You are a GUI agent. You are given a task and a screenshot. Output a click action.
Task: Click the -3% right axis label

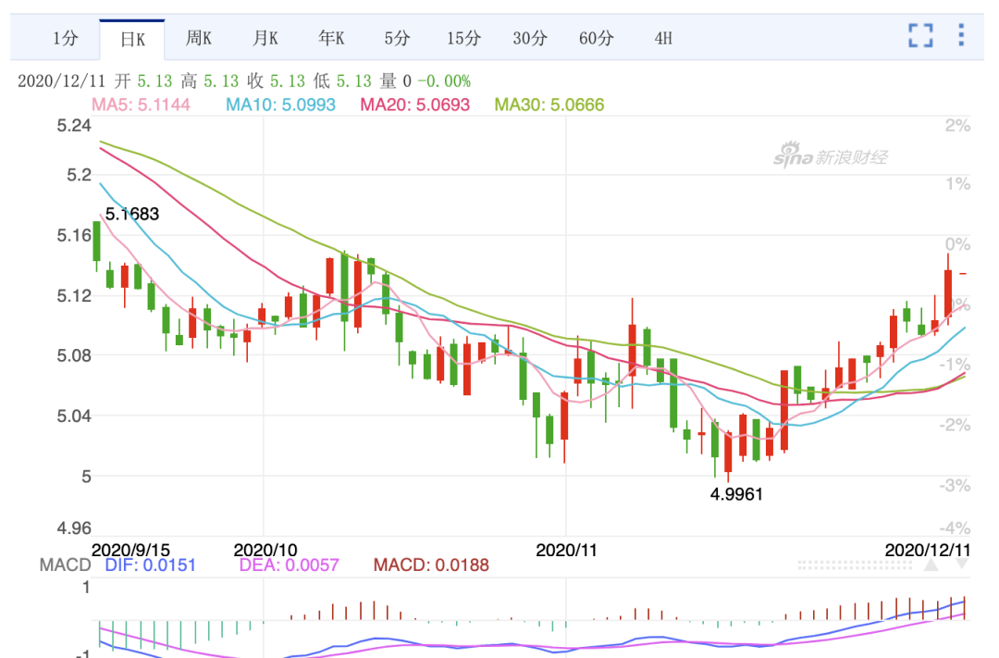[x=955, y=486]
